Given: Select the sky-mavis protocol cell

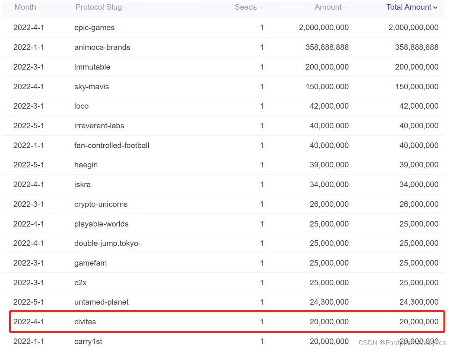Looking at the screenshot, I should 91,87.
